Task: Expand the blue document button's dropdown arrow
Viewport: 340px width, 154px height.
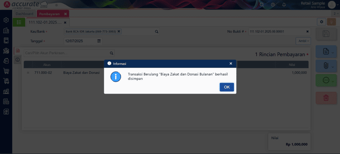Action: [333, 52]
